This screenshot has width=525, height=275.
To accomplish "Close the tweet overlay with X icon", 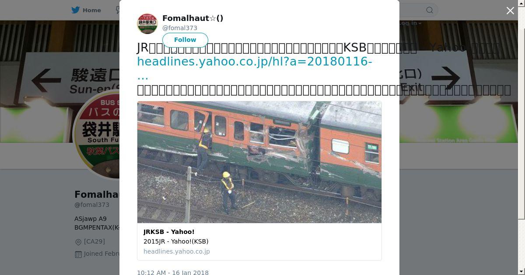I will pyautogui.click(x=510, y=10).
